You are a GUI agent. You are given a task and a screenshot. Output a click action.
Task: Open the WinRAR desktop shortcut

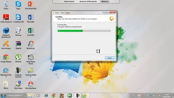[x=18, y=45]
